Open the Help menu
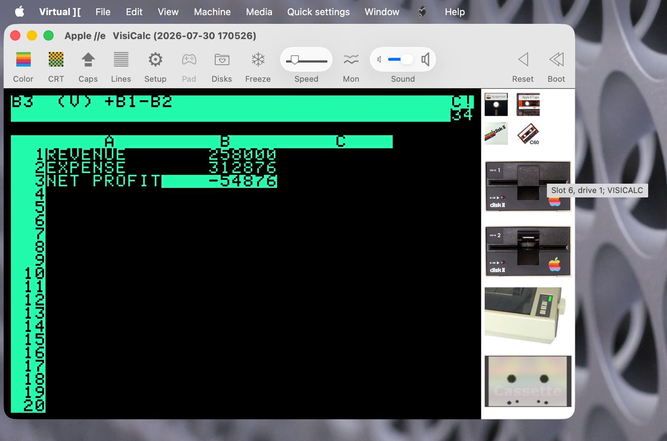The width and height of the screenshot is (667, 441). click(x=455, y=12)
